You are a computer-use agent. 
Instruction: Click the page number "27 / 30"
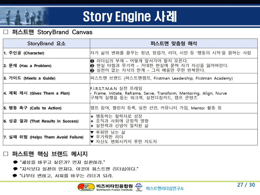pos(246,185)
